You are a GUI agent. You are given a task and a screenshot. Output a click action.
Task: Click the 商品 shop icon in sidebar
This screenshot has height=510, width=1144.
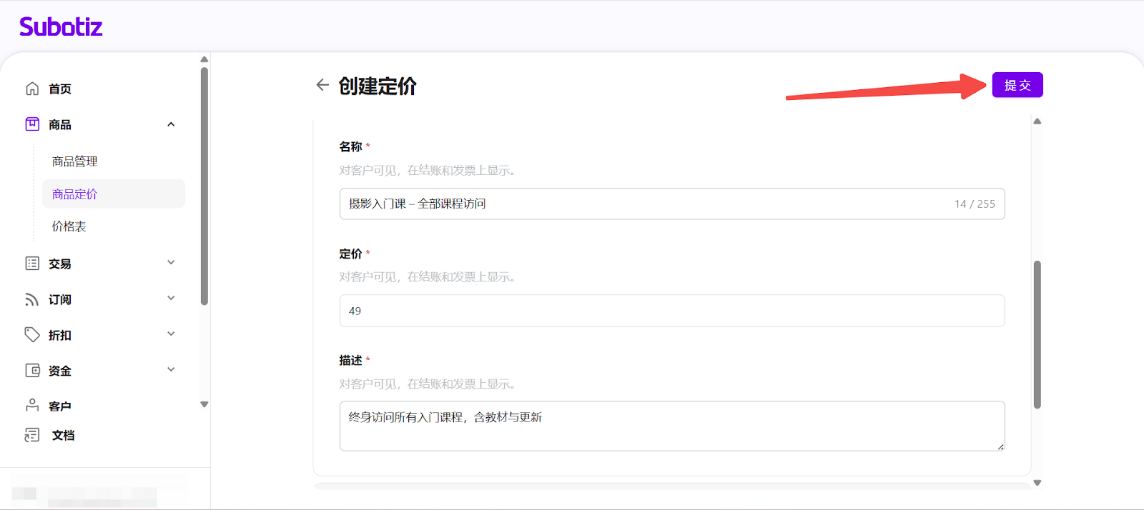click(x=32, y=124)
